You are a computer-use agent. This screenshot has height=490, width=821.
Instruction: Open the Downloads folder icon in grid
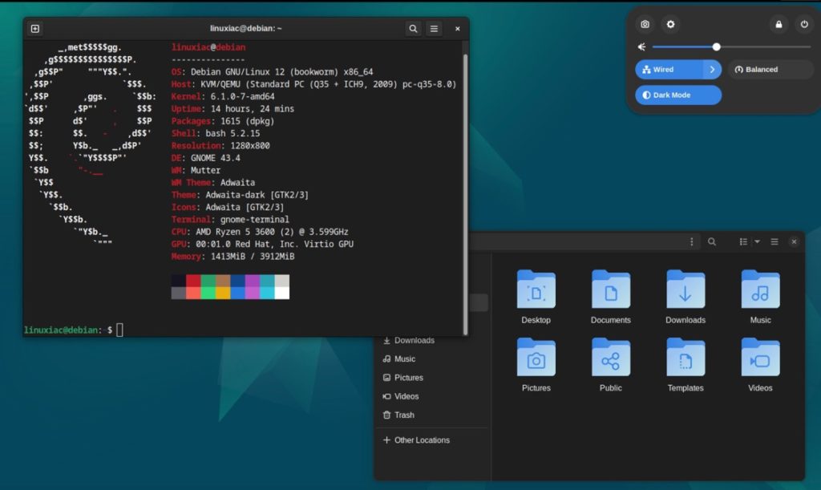[x=686, y=297]
